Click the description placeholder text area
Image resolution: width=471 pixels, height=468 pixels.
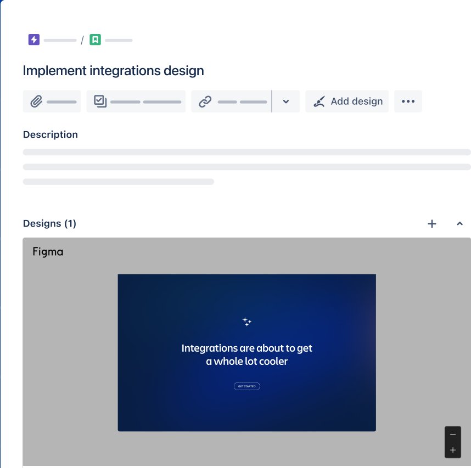point(247,167)
